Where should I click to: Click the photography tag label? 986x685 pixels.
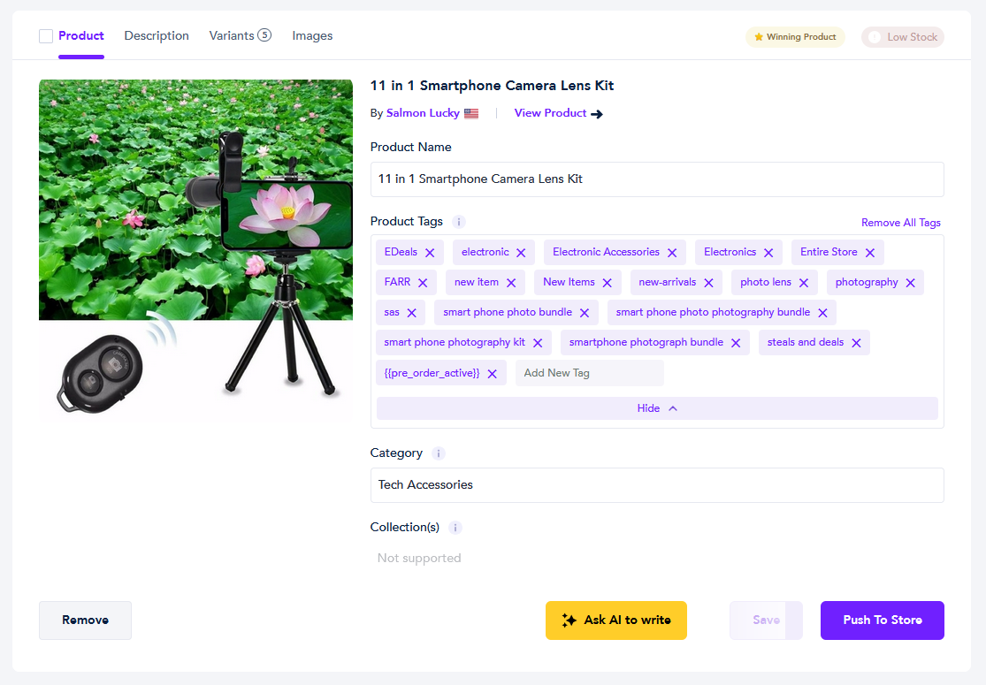tap(867, 282)
